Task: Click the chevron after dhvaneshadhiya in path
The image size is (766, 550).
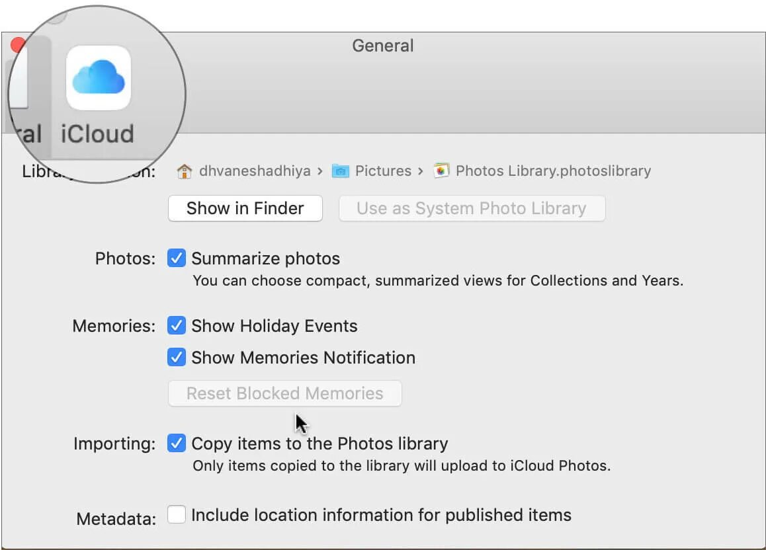Action: point(320,171)
